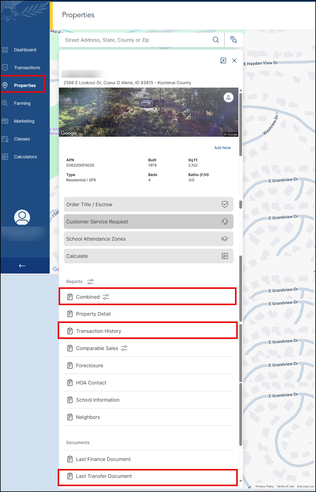Open Reports settings sliders icon
The image size is (316, 492).
click(91, 281)
